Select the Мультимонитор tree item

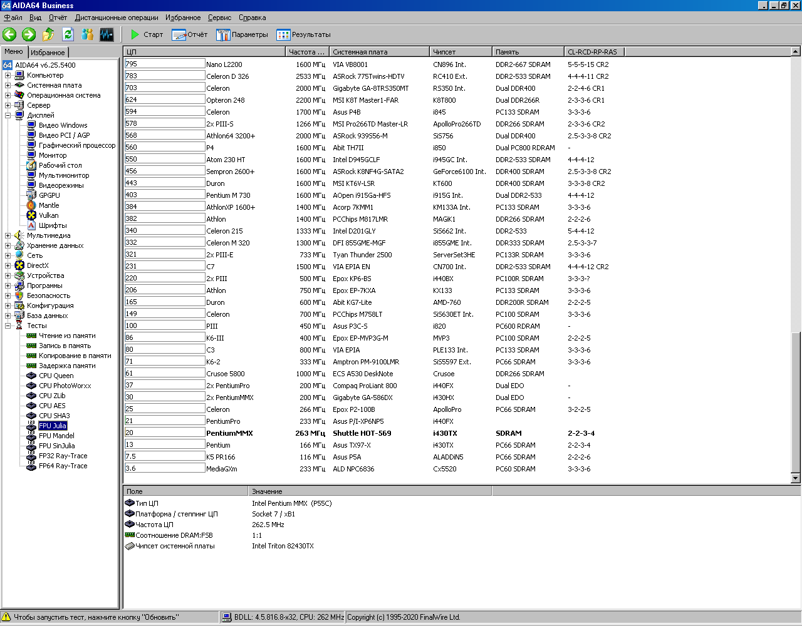click(x=64, y=175)
